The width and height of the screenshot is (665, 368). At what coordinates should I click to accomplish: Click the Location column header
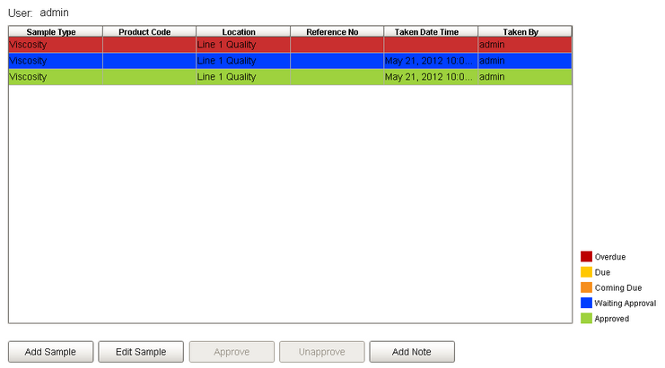[243, 32]
